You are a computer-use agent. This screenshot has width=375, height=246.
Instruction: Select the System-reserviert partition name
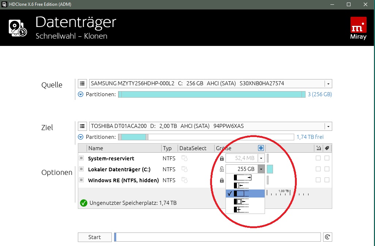(x=111, y=159)
